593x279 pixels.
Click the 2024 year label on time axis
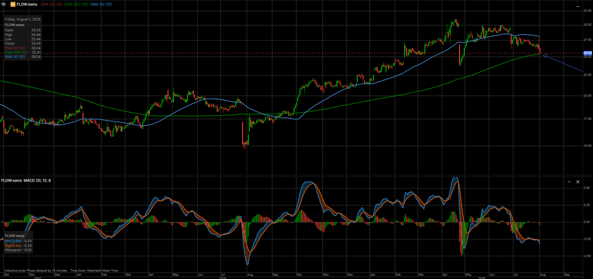(223, 278)
